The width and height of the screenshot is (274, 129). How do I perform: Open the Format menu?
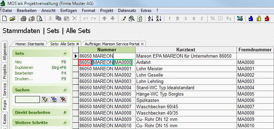tap(89, 11)
